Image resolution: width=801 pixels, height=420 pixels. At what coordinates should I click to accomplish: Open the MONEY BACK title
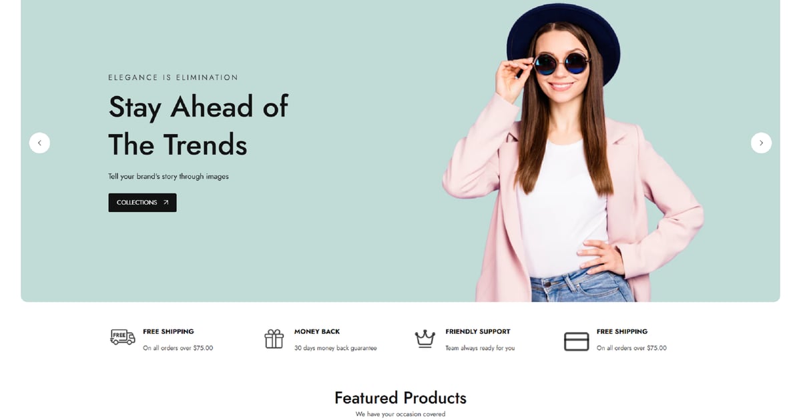317,331
